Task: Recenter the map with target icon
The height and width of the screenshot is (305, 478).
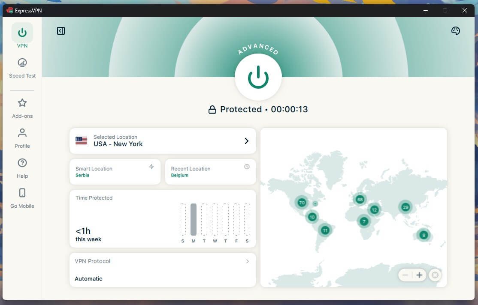Action: coord(435,275)
